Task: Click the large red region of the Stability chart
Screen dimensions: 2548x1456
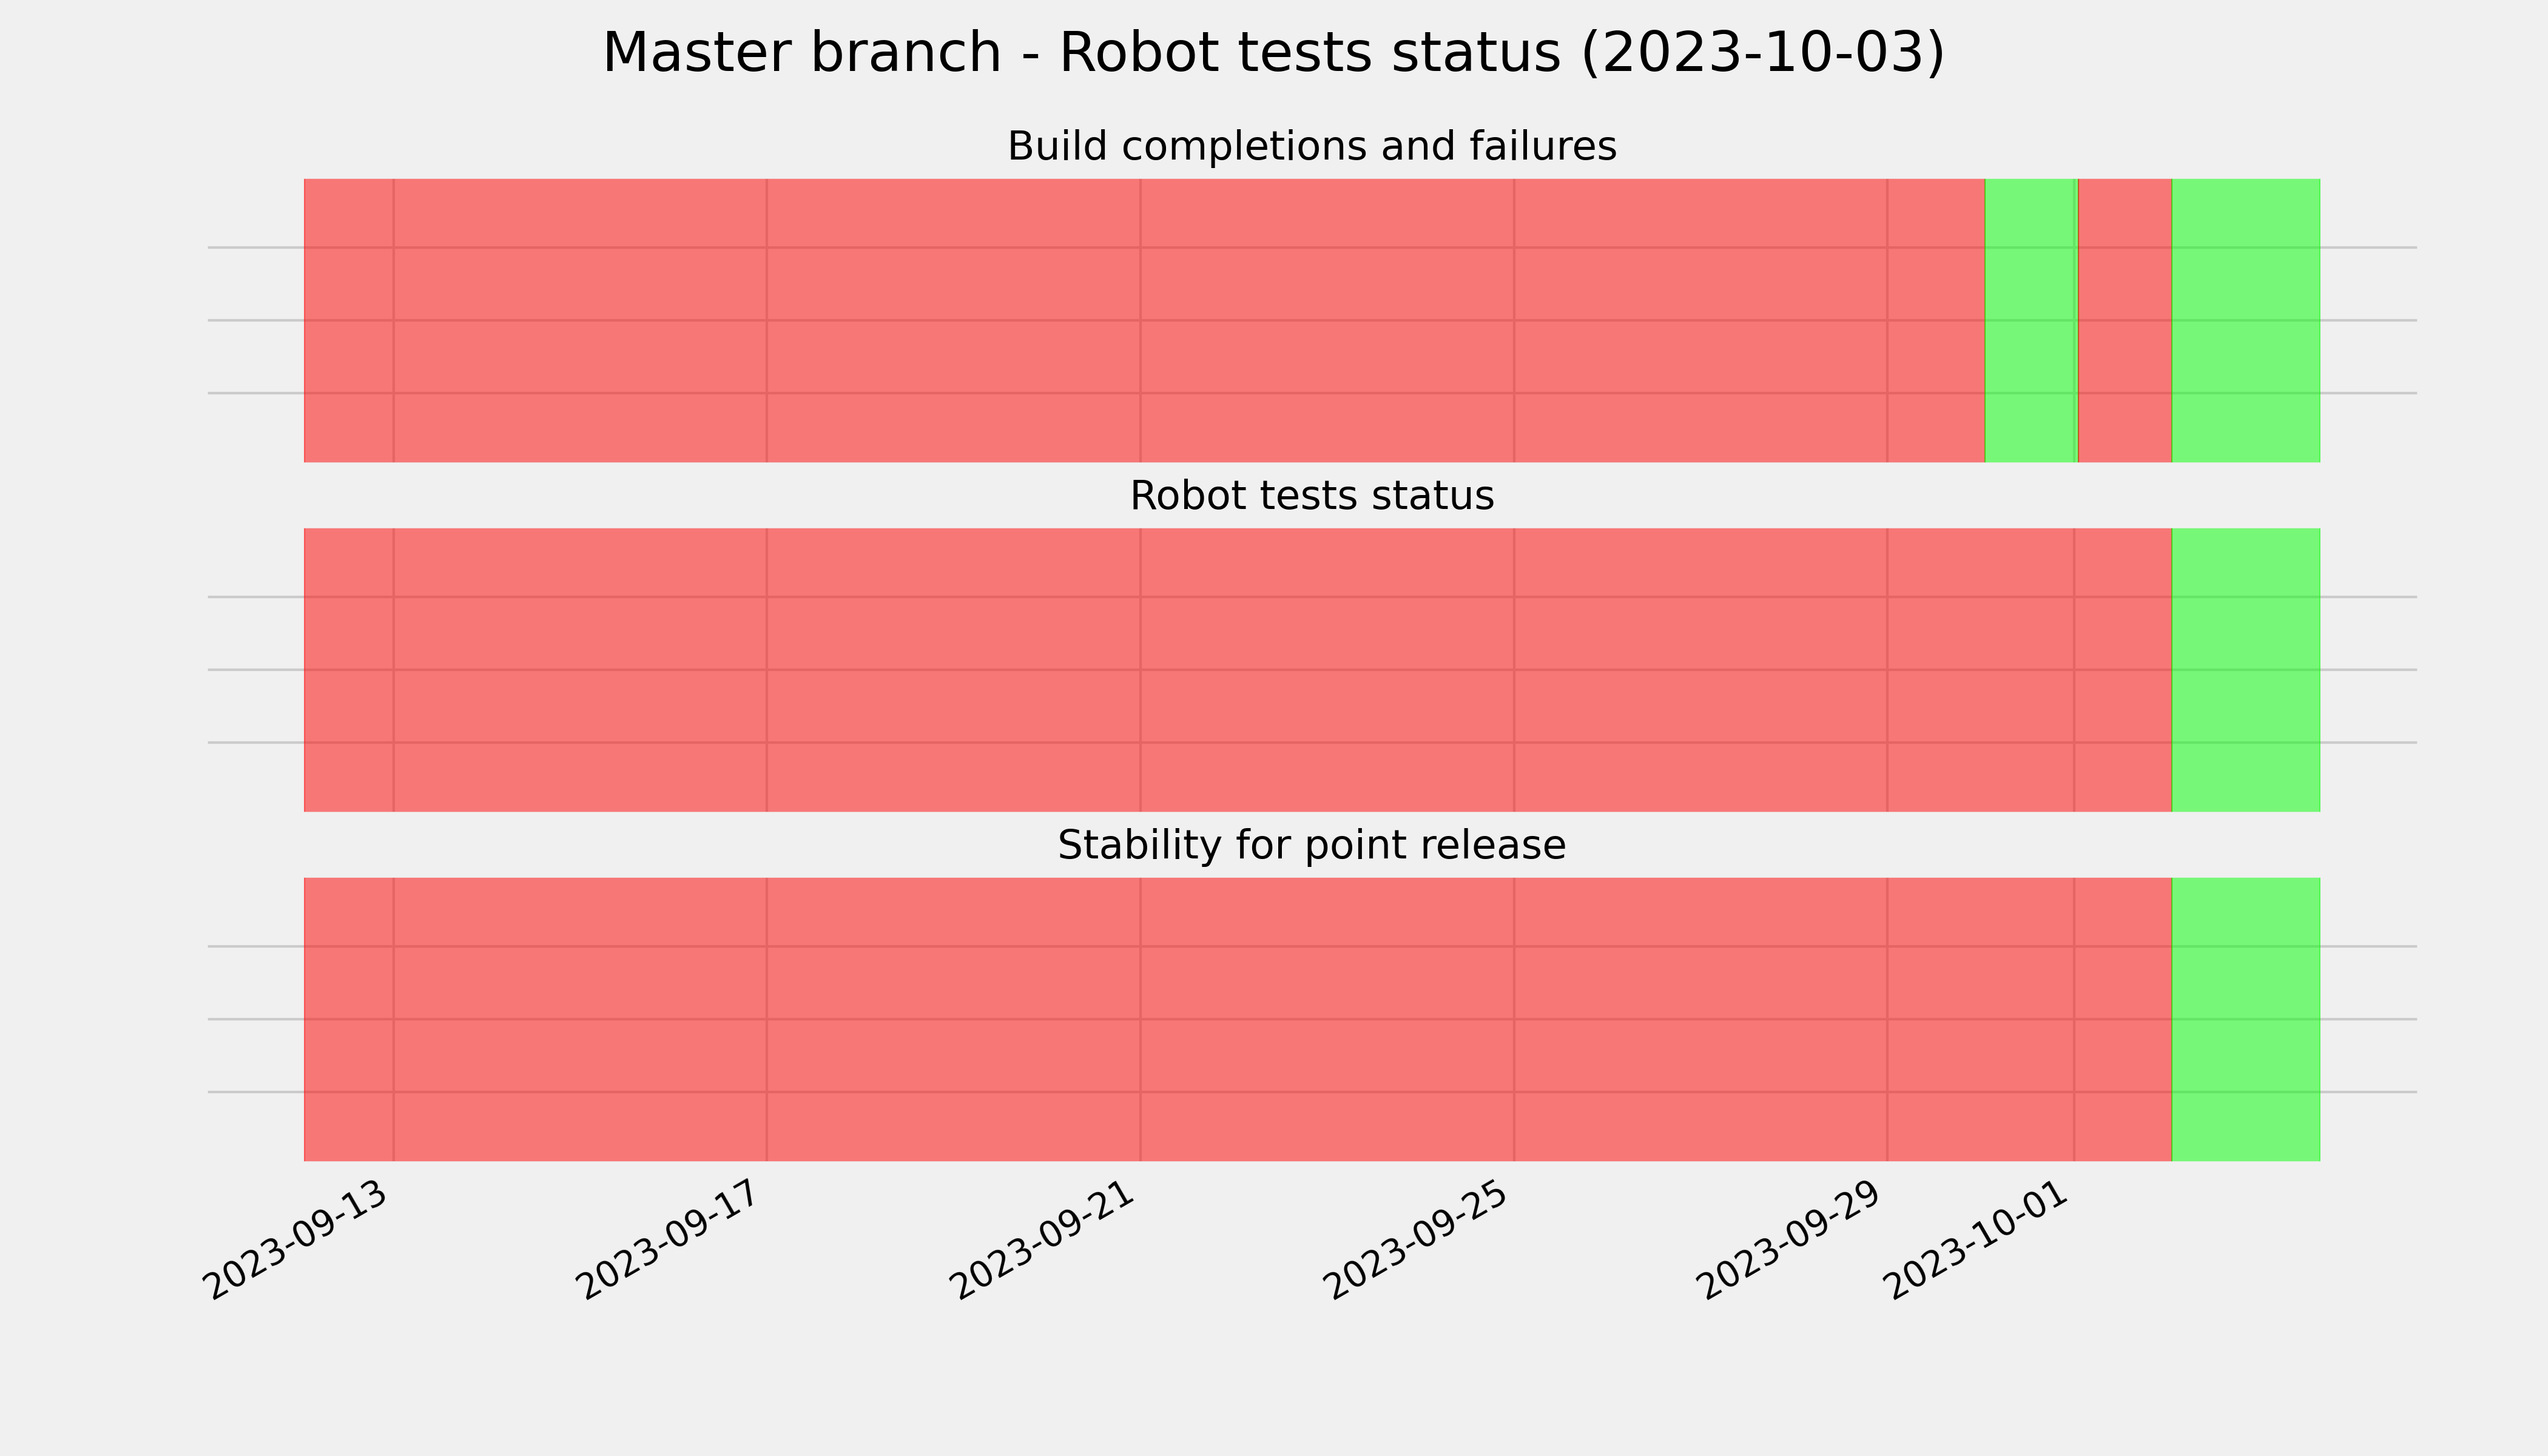Action: click(x=1238, y=1019)
